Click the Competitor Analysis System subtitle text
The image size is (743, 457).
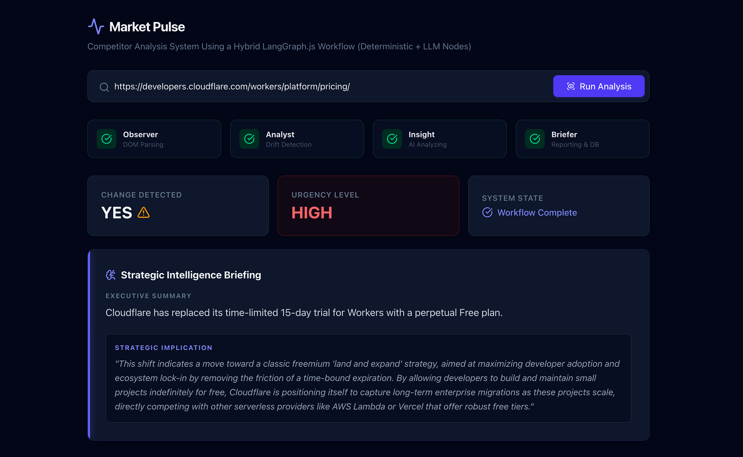pos(279,47)
